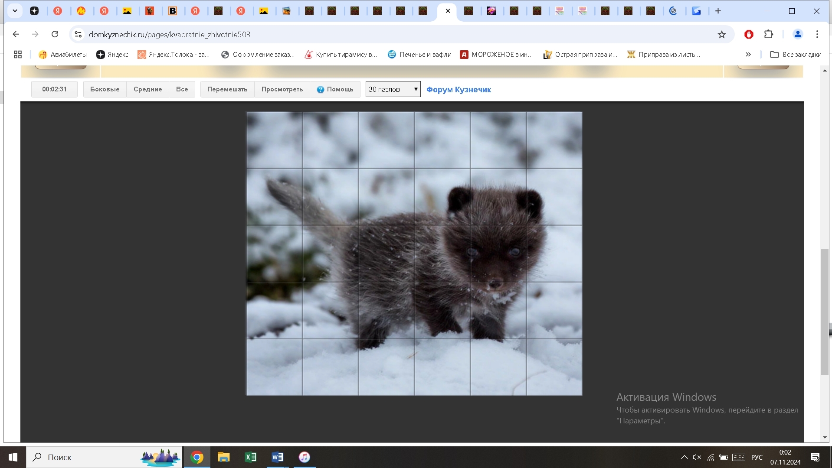Reload the current page
The image size is (832, 468).
55,34
